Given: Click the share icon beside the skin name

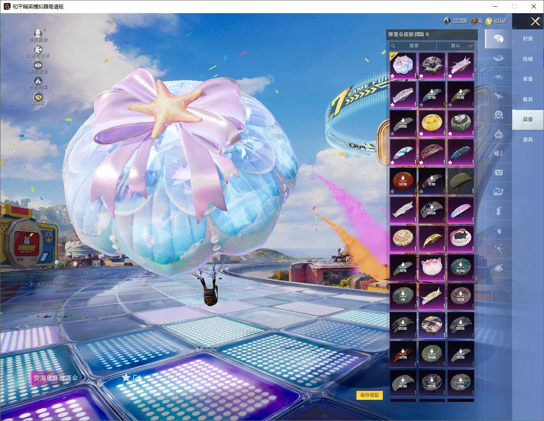Looking at the screenshot, I should (x=137, y=378).
